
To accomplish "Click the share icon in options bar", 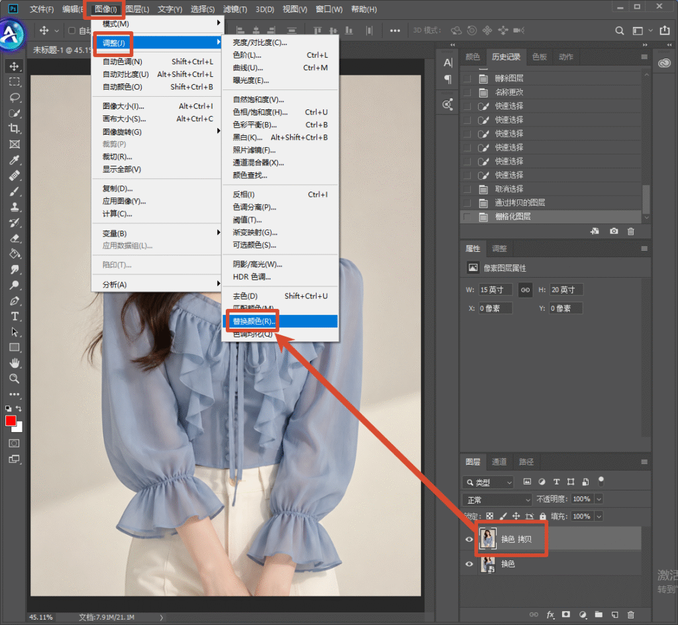I will [664, 30].
